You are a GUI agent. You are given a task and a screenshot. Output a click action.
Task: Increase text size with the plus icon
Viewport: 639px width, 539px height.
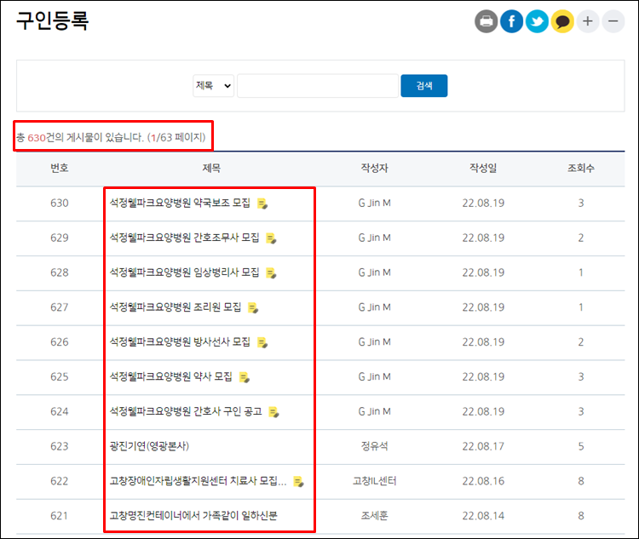pyautogui.click(x=588, y=21)
